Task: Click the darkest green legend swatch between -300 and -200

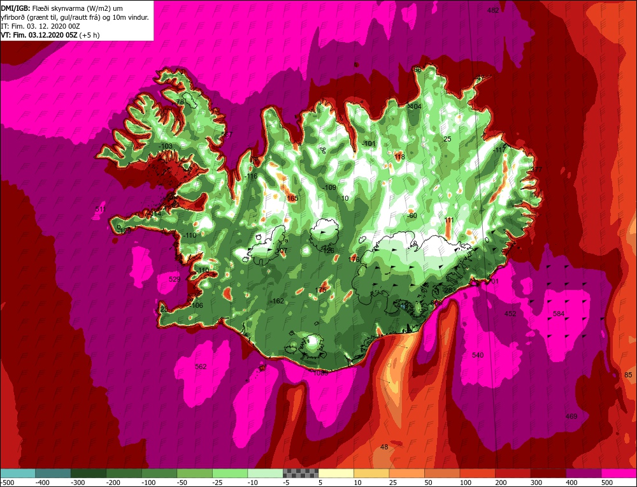Action: click(x=89, y=473)
